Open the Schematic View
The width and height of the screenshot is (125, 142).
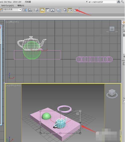(53, 10)
